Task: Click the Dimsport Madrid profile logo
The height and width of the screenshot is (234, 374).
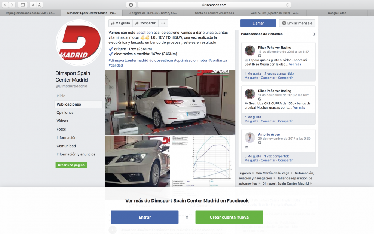Action: pos(79,43)
